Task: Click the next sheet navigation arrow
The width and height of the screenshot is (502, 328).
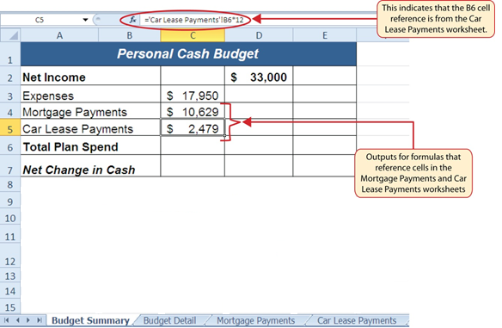Action: click(x=28, y=320)
